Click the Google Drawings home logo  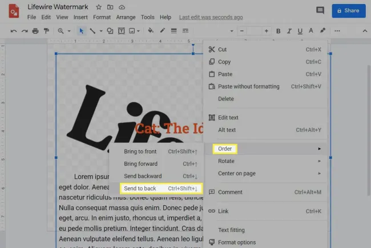[14, 11]
